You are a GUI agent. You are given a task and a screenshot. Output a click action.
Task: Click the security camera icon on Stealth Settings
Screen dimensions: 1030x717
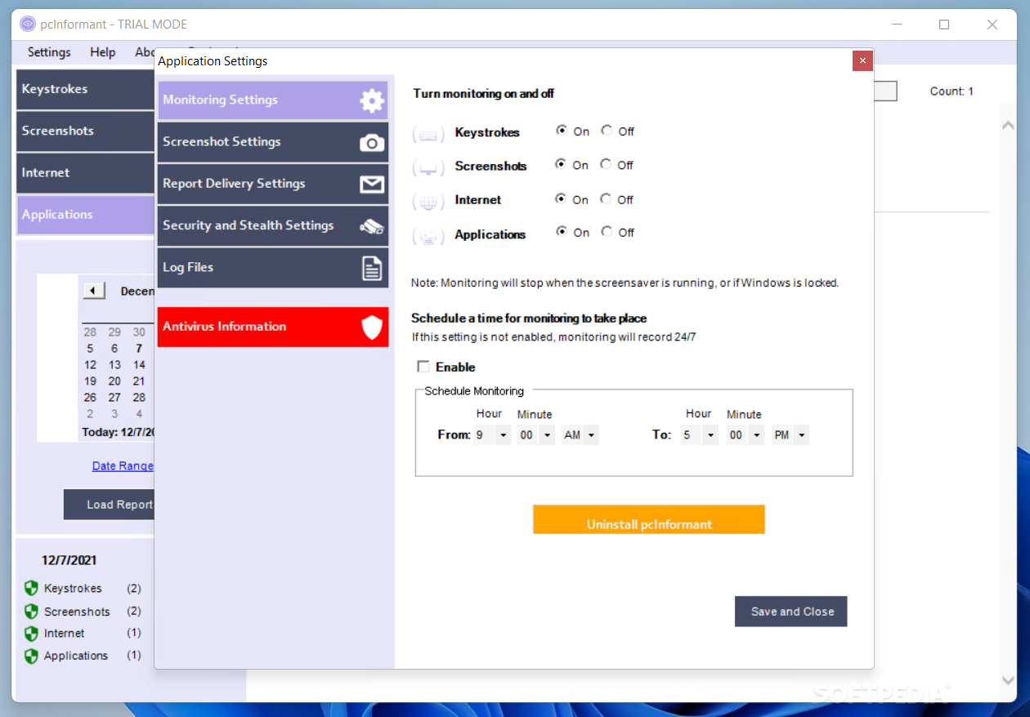[372, 226]
